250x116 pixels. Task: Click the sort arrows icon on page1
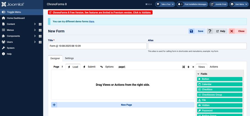[x=188, y=67]
